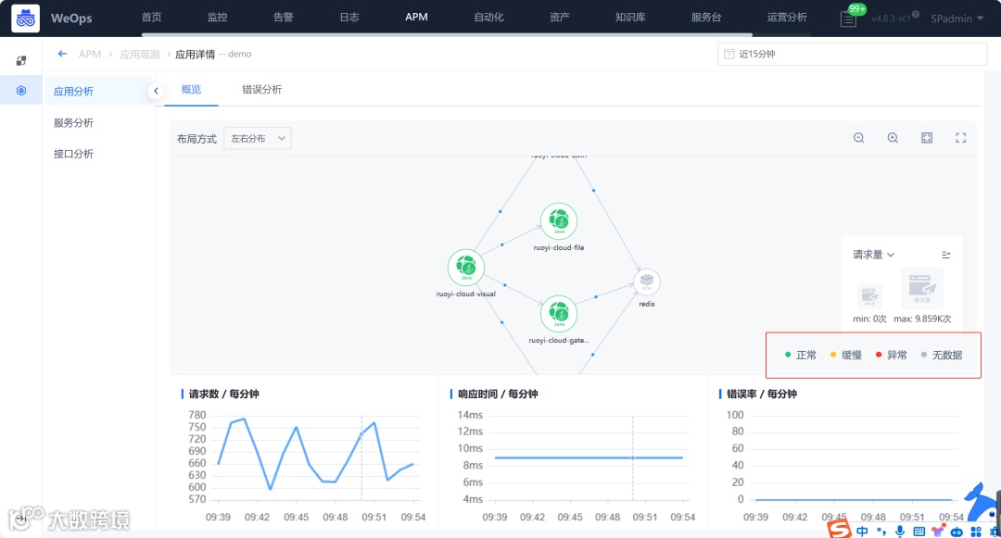Click the request count line chart
The width and height of the screenshot is (1001, 538).
[x=316, y=457]
